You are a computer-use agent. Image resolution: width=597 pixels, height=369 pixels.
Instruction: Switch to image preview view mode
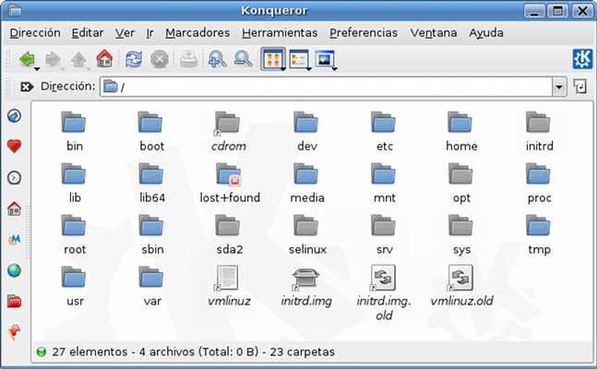[324, 59]
